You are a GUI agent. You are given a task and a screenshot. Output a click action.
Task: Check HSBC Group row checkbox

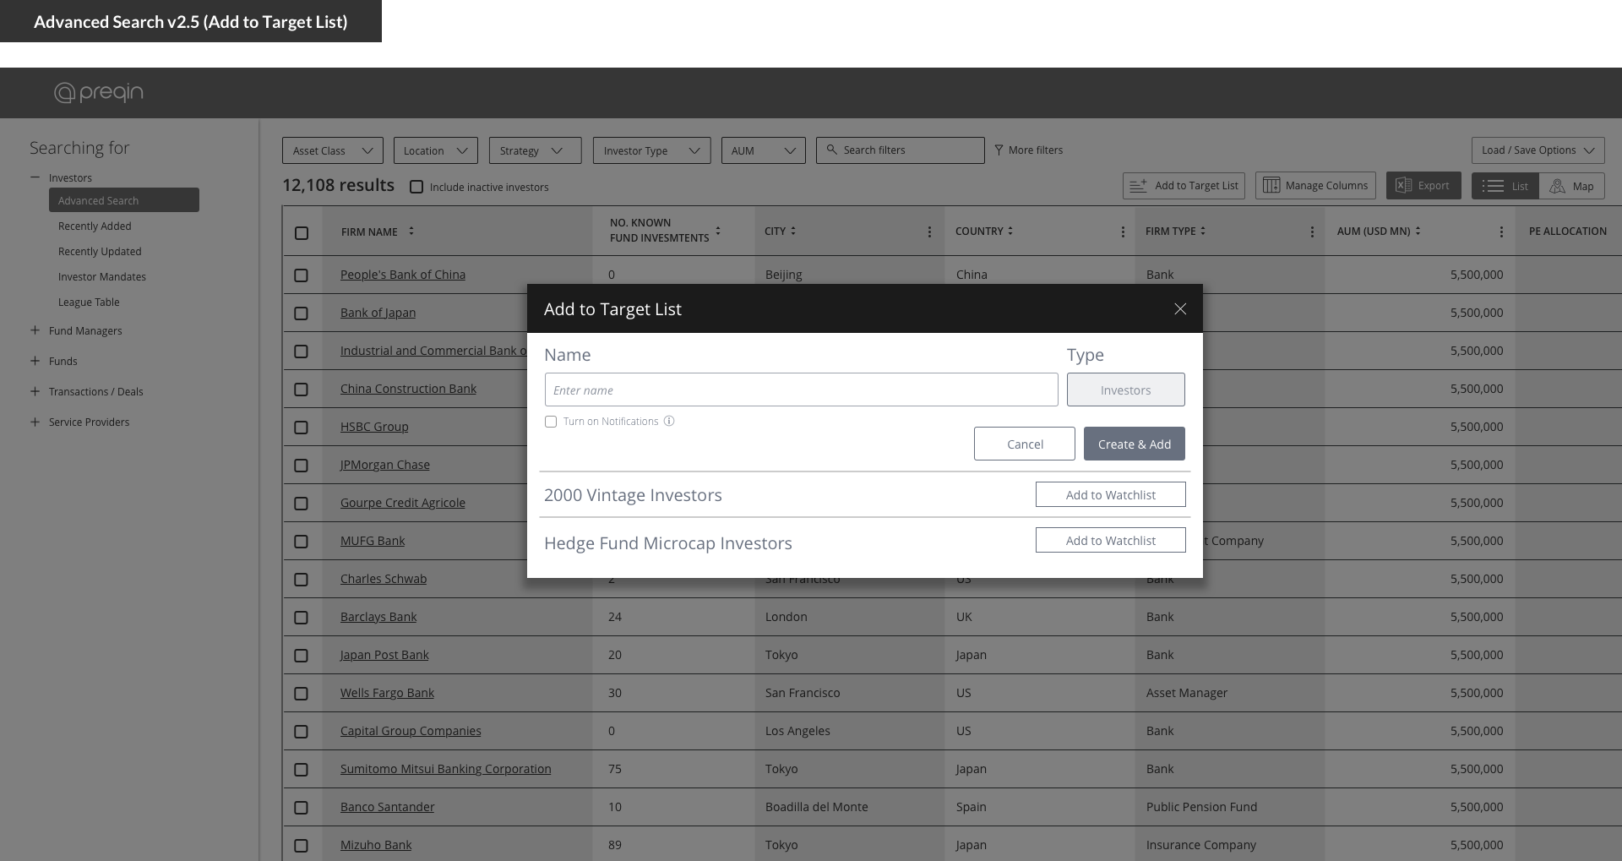[302, 427]
